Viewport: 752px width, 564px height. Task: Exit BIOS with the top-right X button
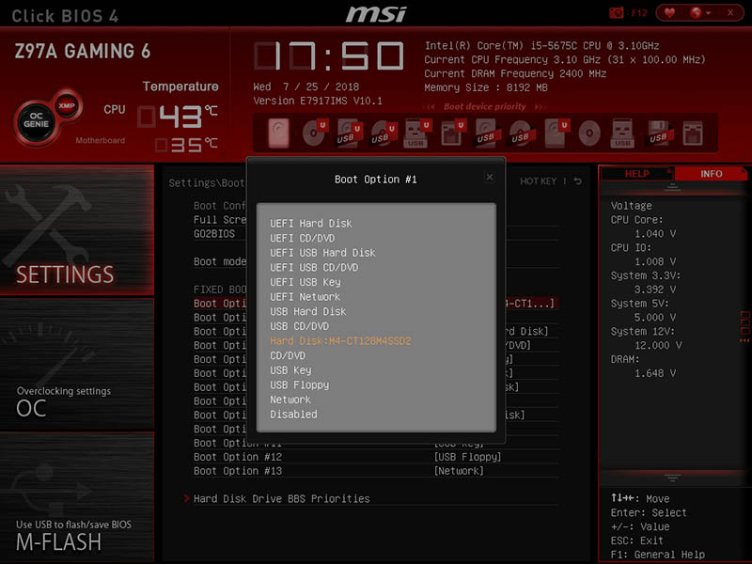[x=730, y=12]
